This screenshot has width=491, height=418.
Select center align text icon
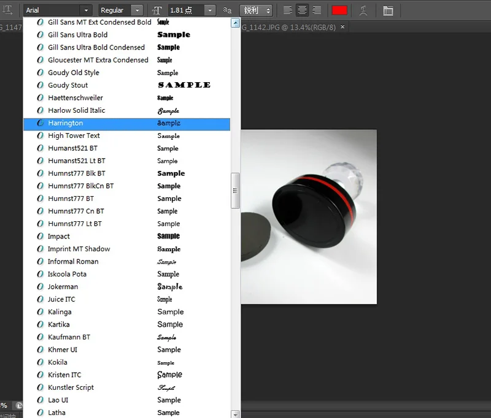point(302,10)
